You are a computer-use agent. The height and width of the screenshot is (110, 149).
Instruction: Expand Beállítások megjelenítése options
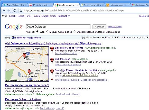point(29,38)
